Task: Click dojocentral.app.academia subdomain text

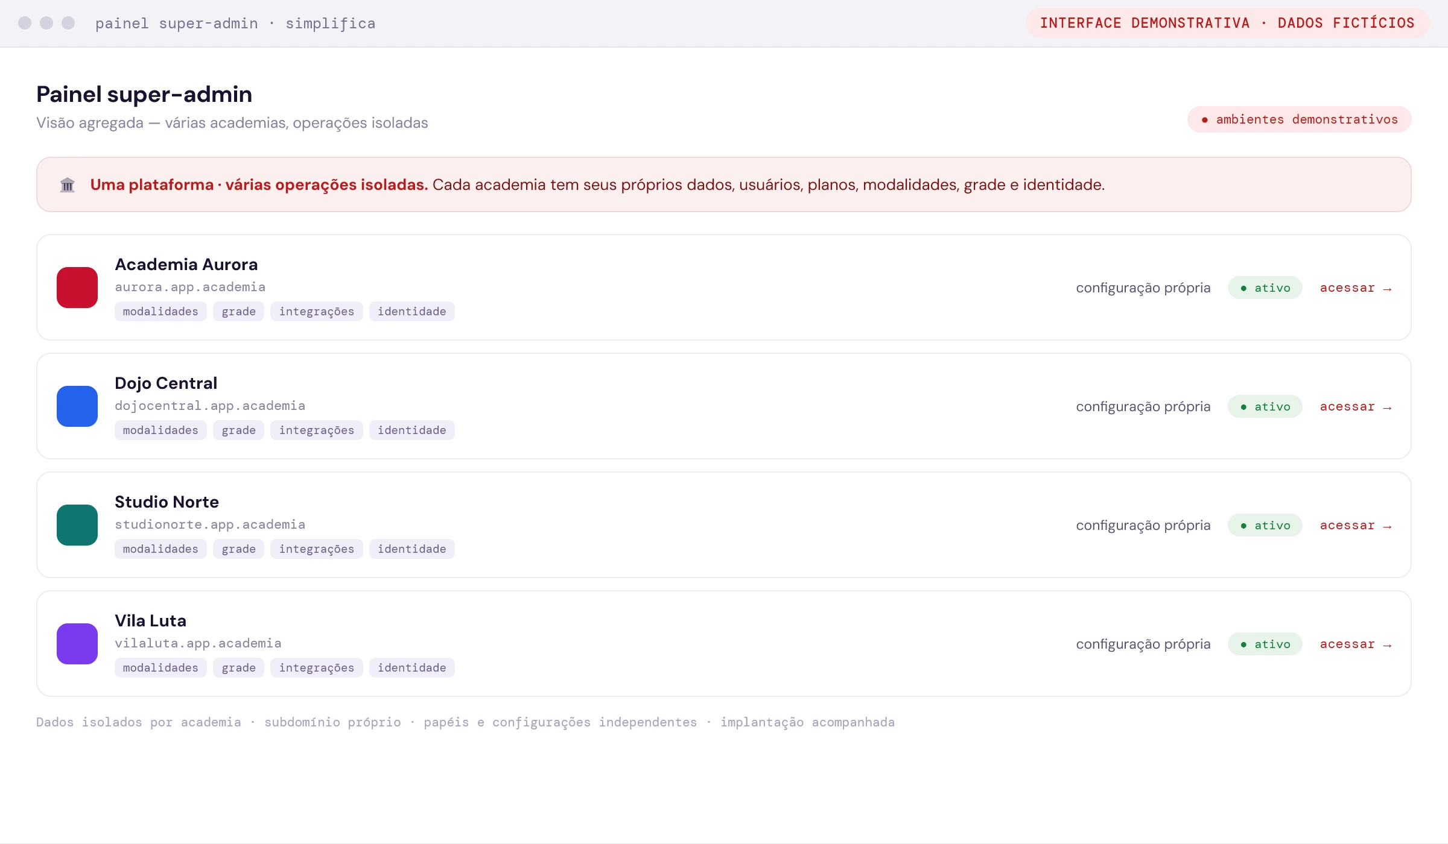Action: [x=210, y=406]
